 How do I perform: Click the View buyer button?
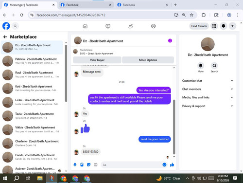(97, 60)
